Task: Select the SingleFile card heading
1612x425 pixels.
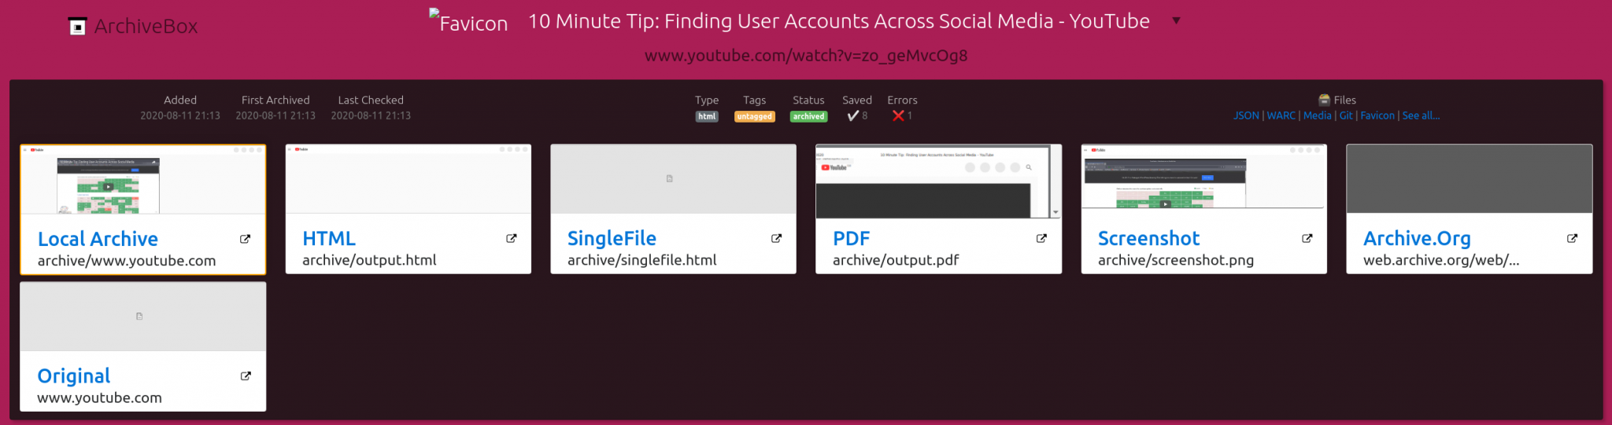Action: 612,238
